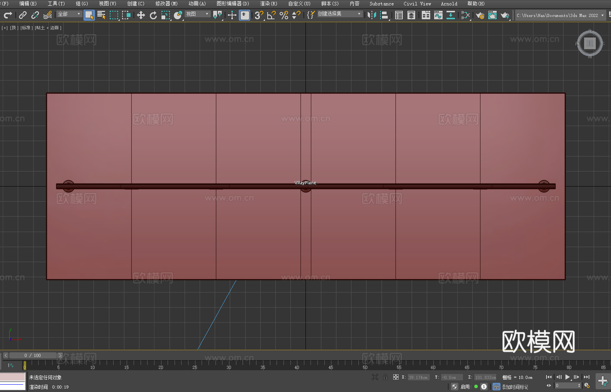Open Schematic View
The image size is (611, 392).
pos(451,15)
